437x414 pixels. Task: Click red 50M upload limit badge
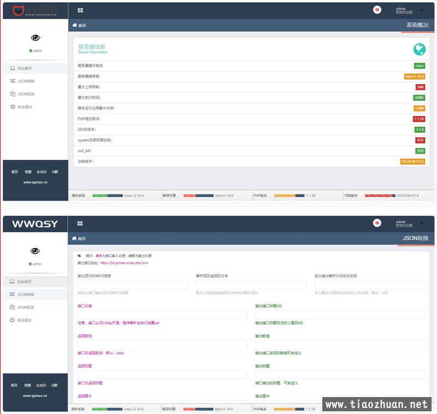(x=420, y=87)
